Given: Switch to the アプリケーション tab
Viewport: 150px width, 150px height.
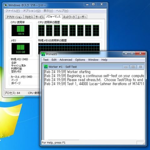Looking at the screenshot, I should tap(14, 17).
